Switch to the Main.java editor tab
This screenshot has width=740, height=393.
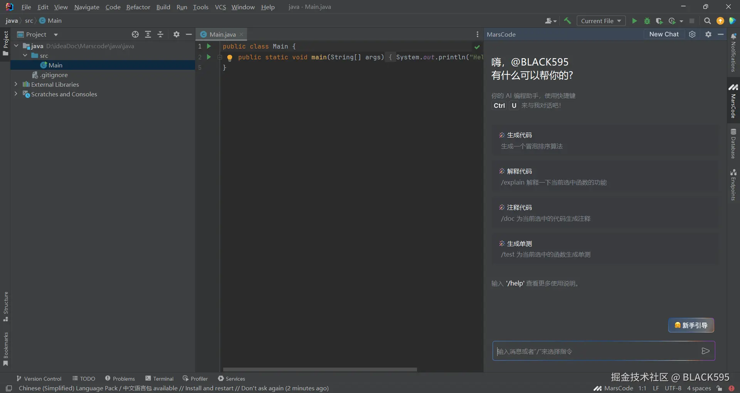[x=222, y=34]
